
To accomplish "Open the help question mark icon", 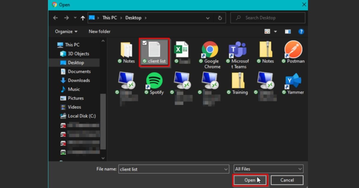I will tap(301, 31).
